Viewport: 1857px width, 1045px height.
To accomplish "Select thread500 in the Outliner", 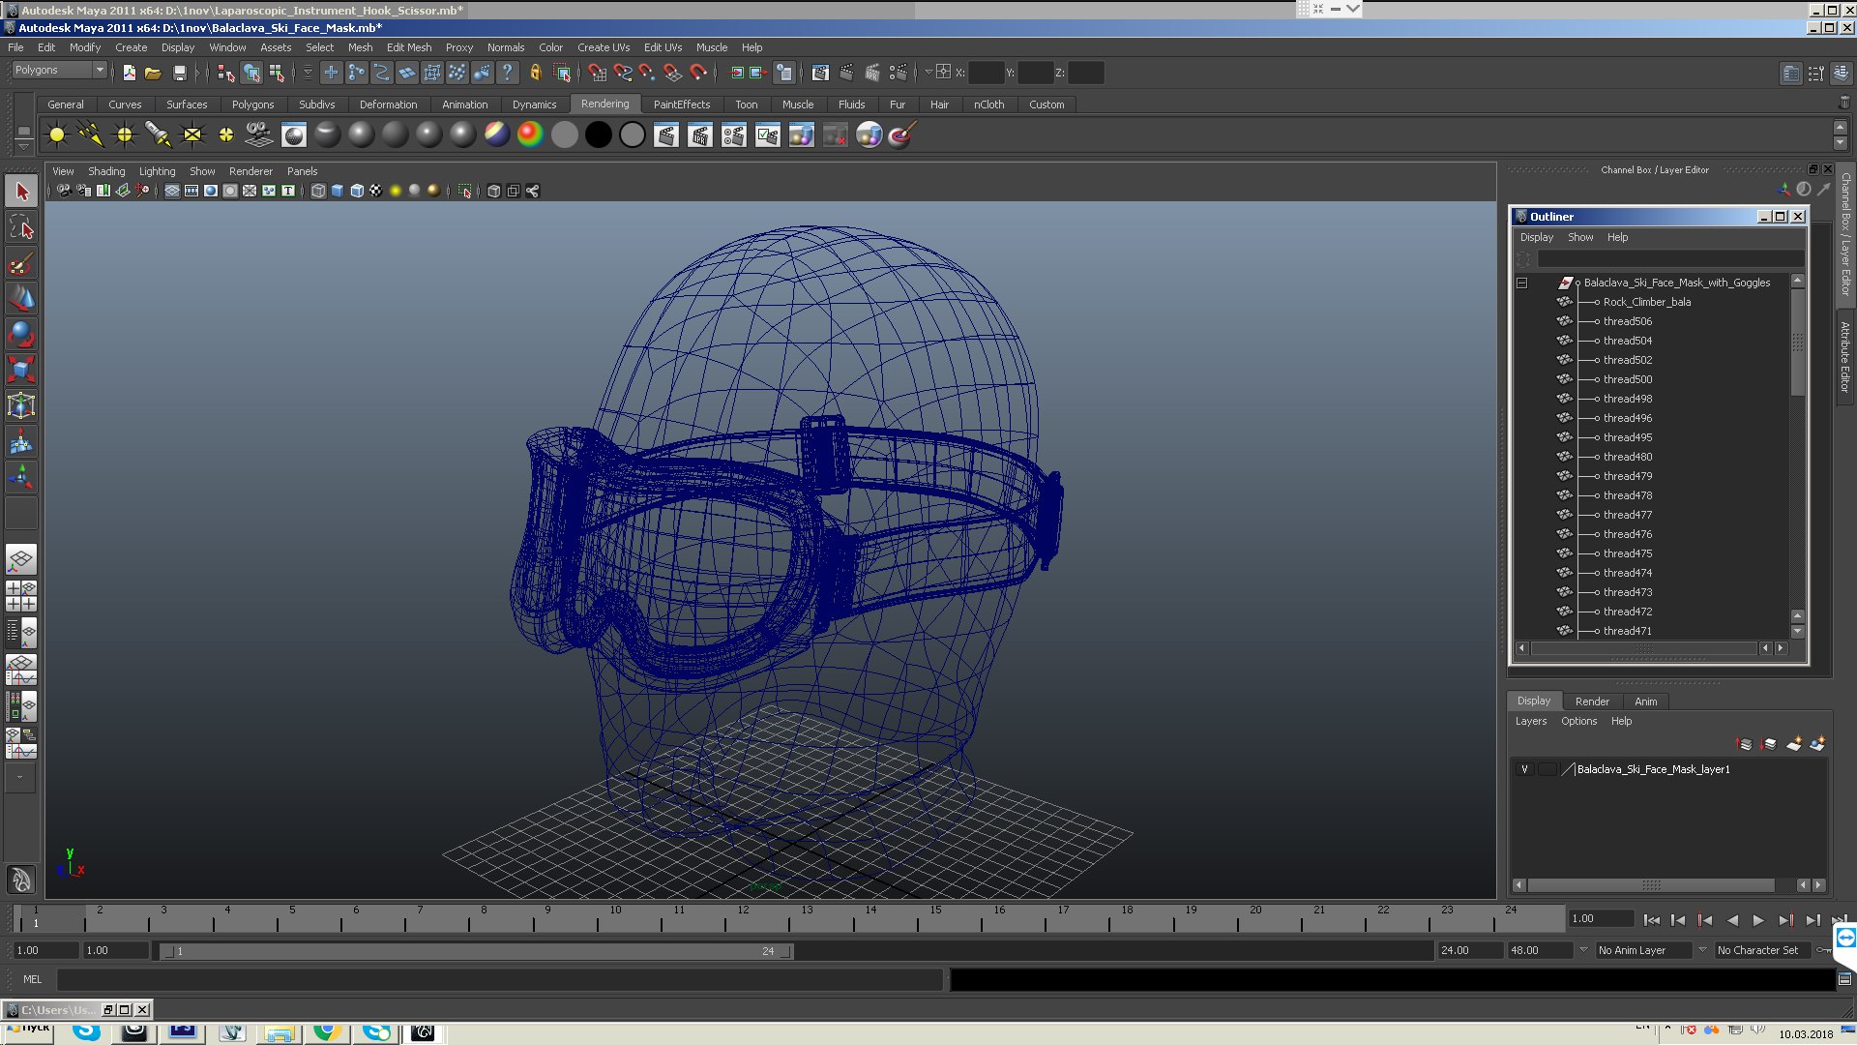I will [x=1627, y=379].
